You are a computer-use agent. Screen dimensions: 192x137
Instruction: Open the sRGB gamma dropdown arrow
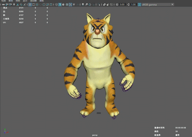172,4
